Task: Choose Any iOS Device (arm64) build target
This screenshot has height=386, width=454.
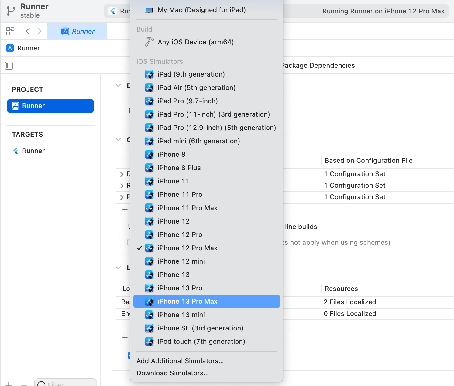Action: (206, 42)
